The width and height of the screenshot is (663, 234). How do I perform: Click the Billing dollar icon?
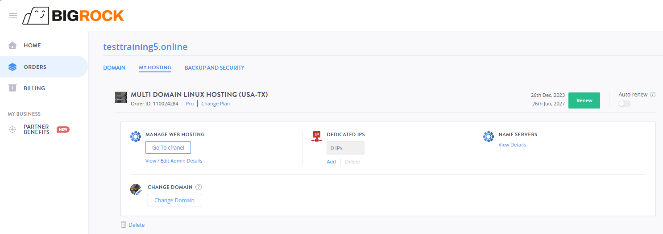[12, 88]
